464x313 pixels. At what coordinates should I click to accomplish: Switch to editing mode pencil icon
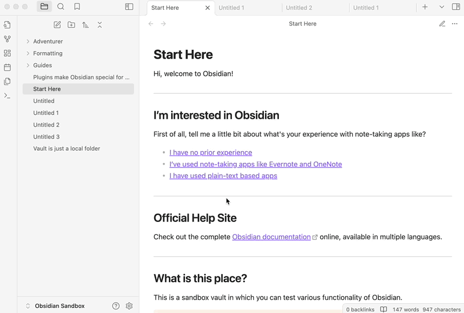pos(442,24)
